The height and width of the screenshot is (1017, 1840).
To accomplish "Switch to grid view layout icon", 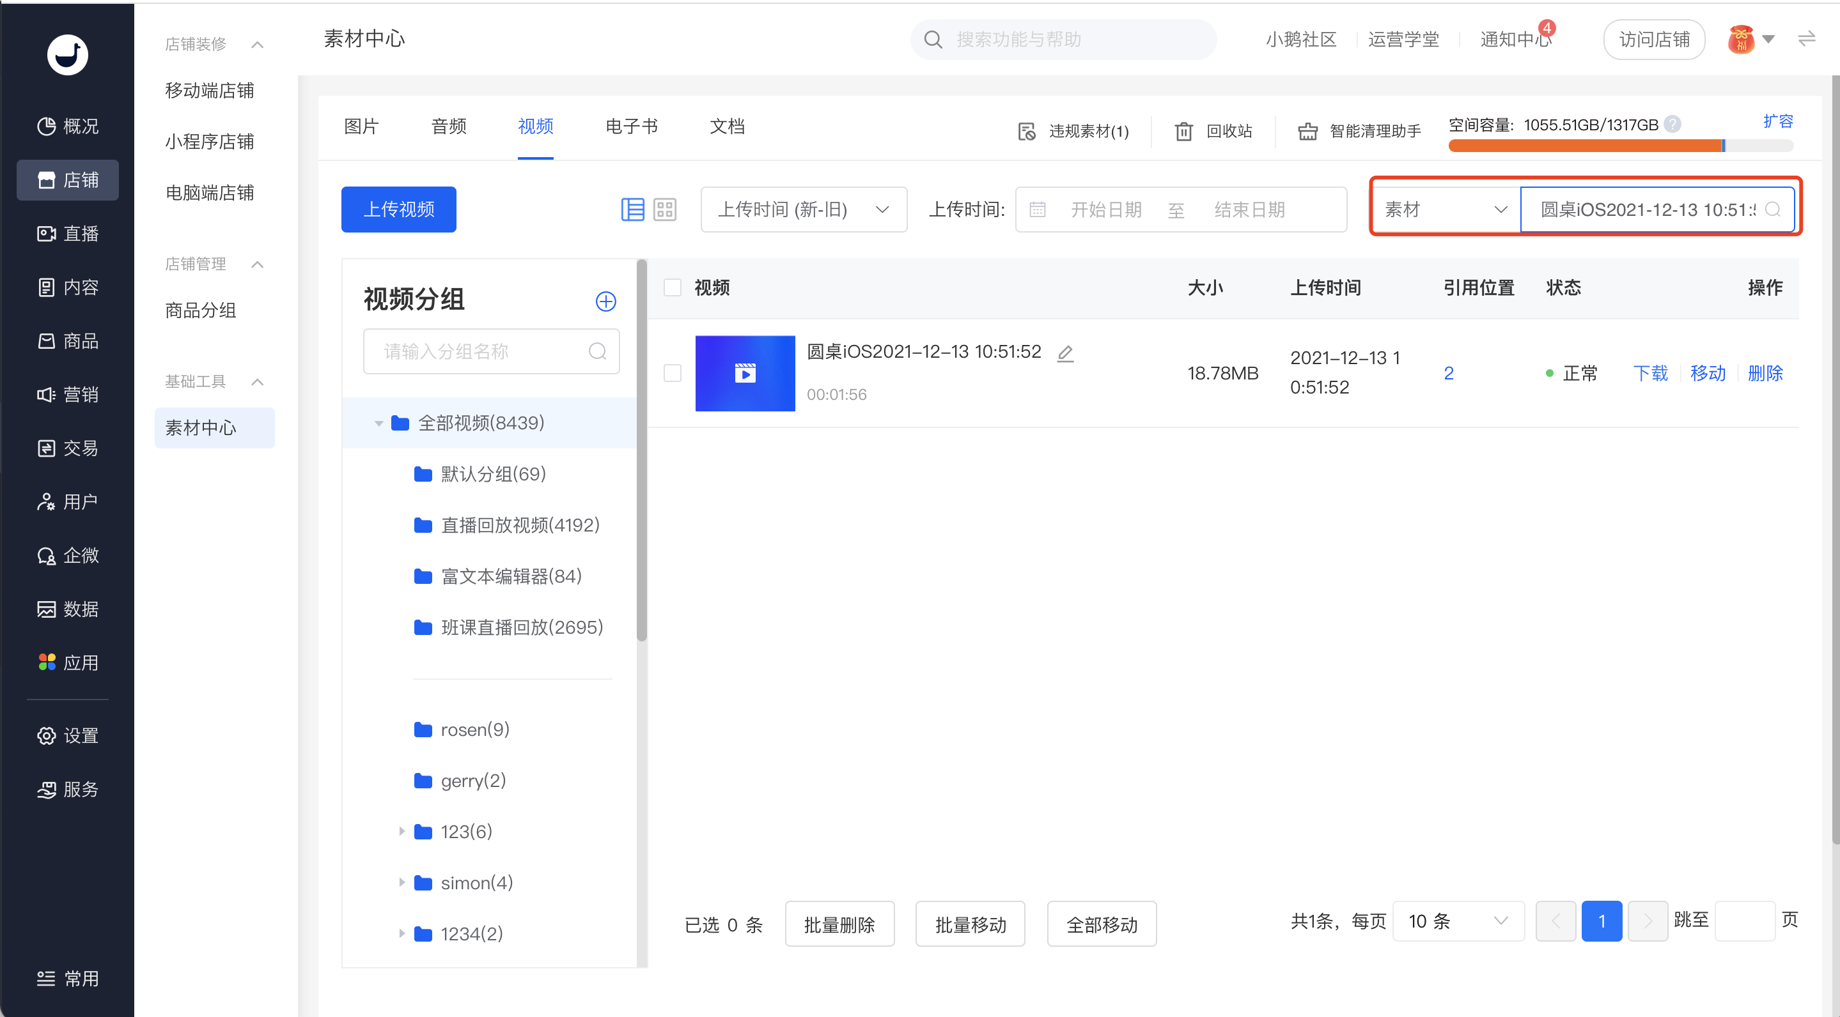I will pyautogui.click(x=664, y=209).
